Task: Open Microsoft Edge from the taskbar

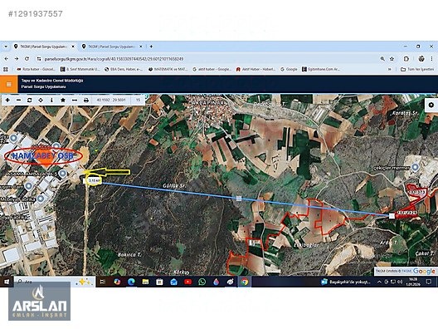Action: tap(131, 282)
